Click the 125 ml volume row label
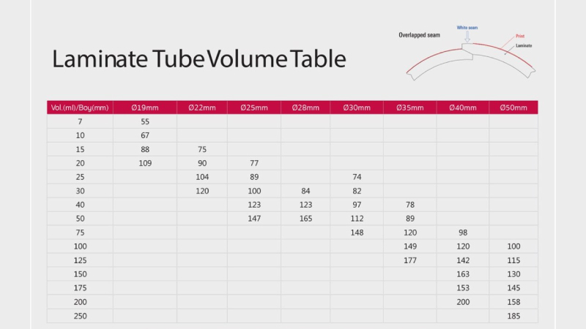 pos(80,260)
